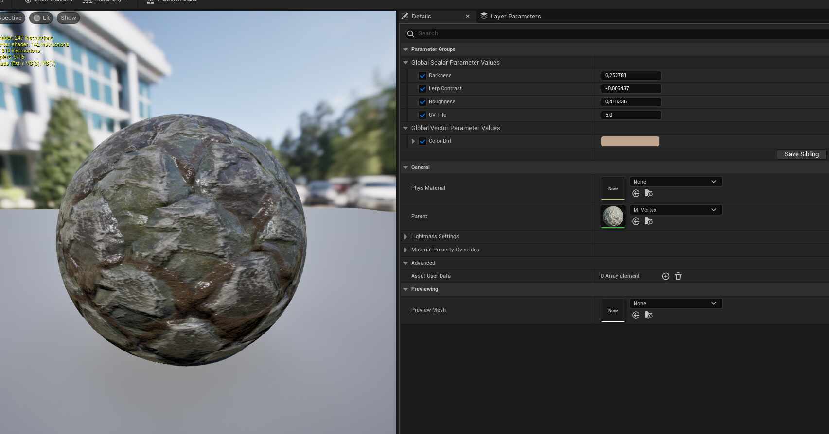
Task: Select the Details tab
Action: coord(421,17)
